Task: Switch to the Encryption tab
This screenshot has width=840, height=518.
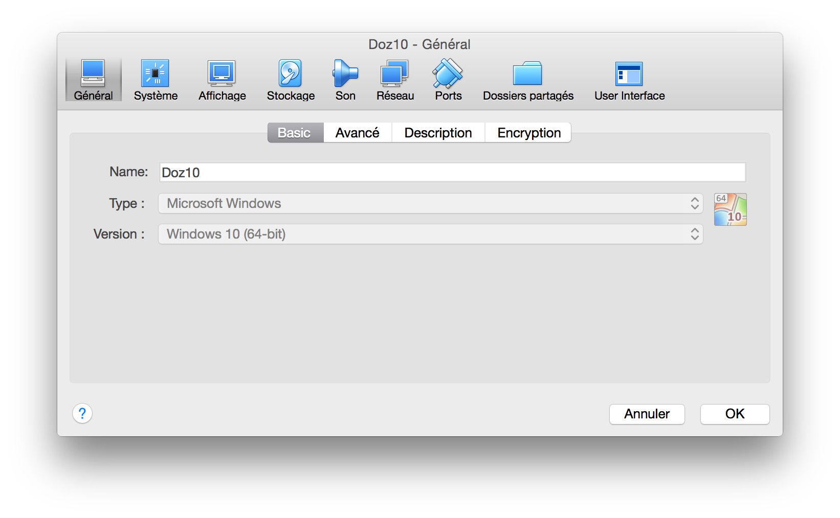Action: coord(528,133)
